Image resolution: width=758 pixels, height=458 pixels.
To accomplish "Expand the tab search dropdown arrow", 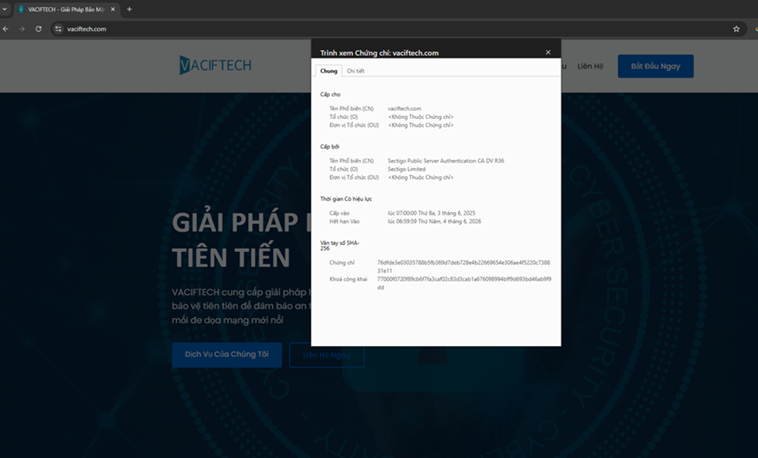I will coord(5,9).
